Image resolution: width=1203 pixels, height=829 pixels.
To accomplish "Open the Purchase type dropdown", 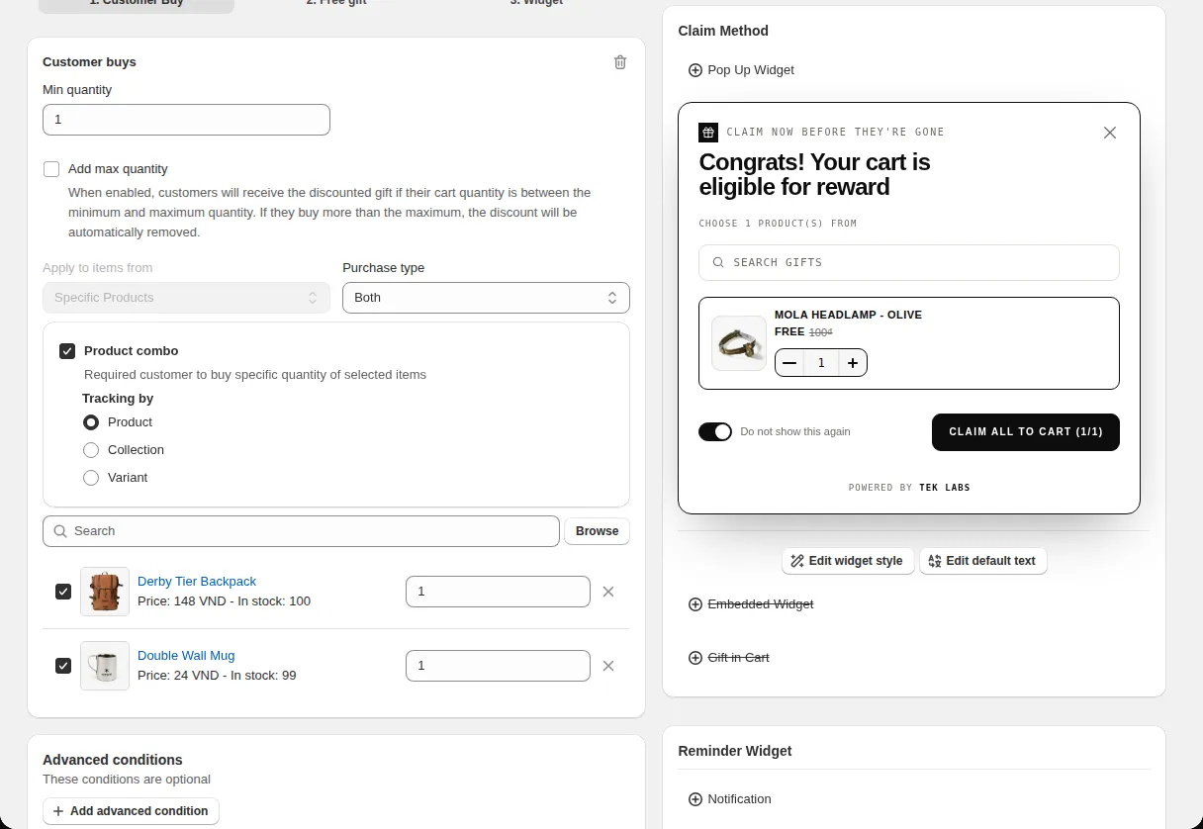I will (486, 298).
